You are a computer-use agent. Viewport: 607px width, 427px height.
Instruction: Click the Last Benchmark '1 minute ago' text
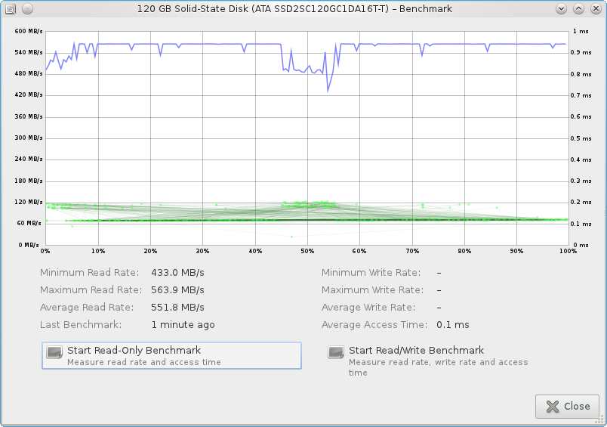[x=183, y=325]
